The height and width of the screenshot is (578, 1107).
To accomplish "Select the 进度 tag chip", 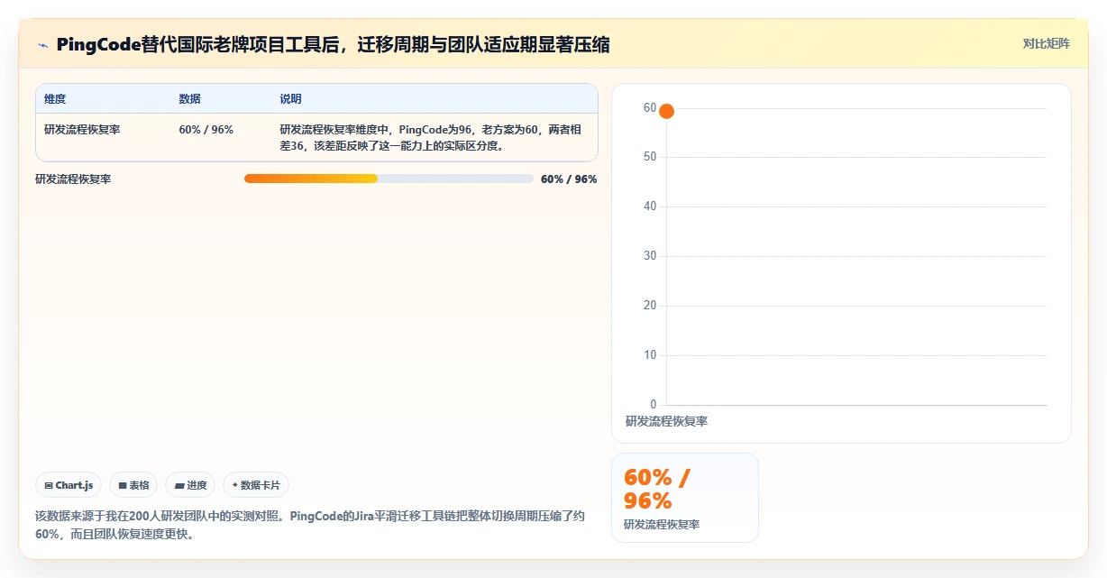I will 190,485.
